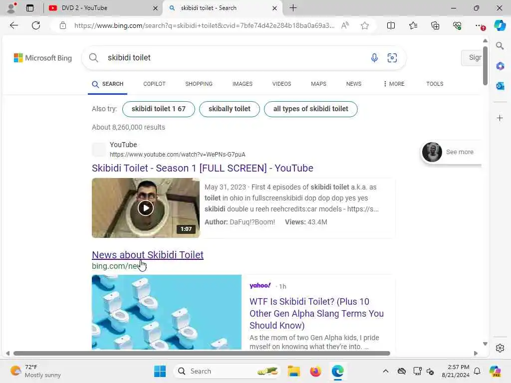Click the Microsoft Bing logo
This screenshot has width=511, height=383.
[43, 58]
